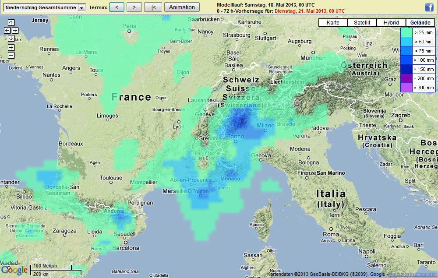Click the > 75 mm legend color

(x=406, y=51)
